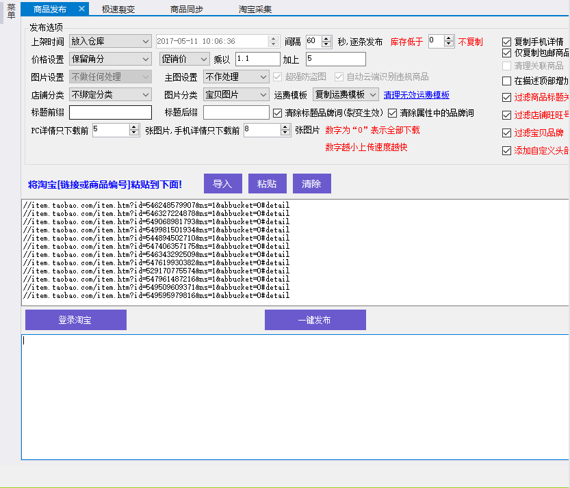This screenshot has height=488, width=570.
Task: Click the 乘以 multiplier input box
Action: (x=257, y=59)
